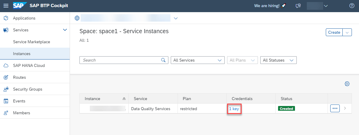Image resolution: width=359 pixels, height=135 pixels.
Task: Collapse the Services menu chevron
Action: point(65,30)
